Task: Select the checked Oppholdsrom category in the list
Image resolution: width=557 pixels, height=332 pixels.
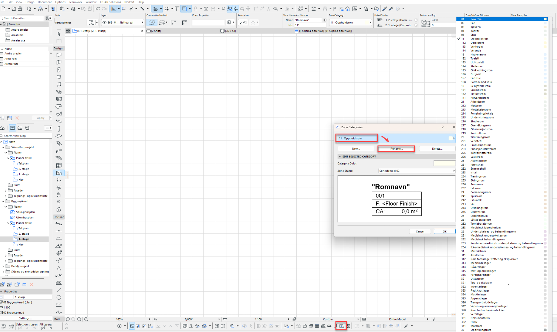Action: pos(479,39)
